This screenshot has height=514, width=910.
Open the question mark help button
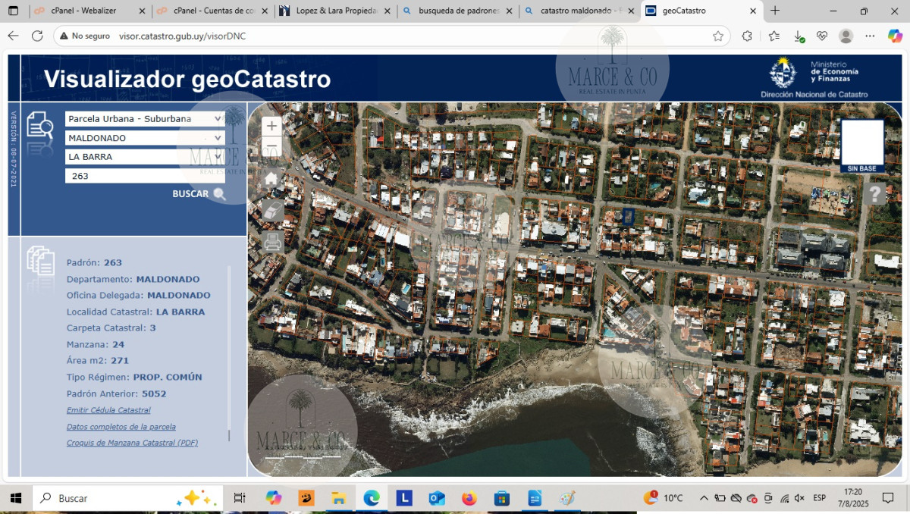(874, 194)
